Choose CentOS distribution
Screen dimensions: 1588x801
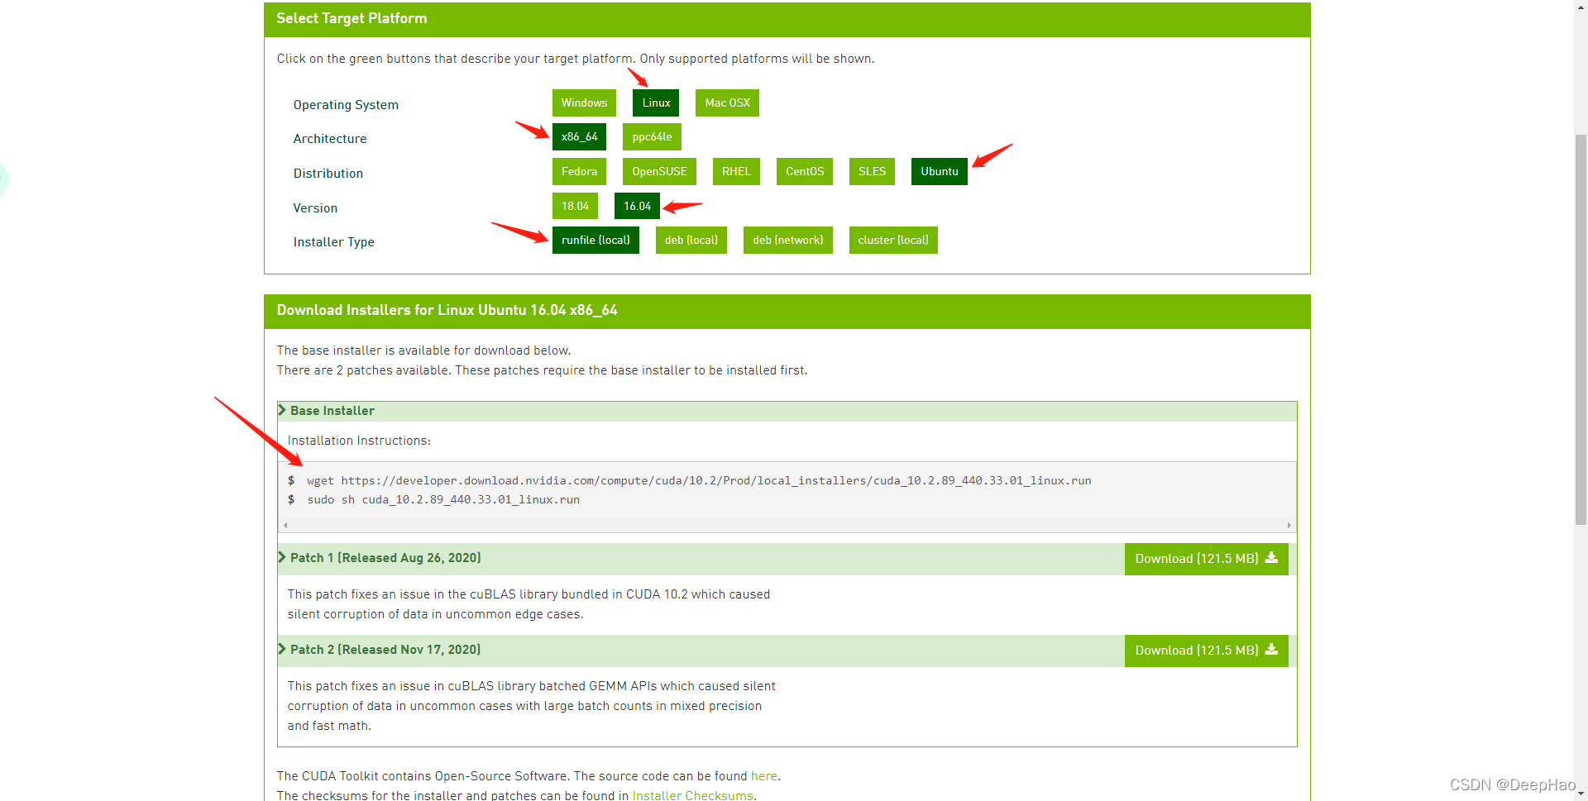805,172
